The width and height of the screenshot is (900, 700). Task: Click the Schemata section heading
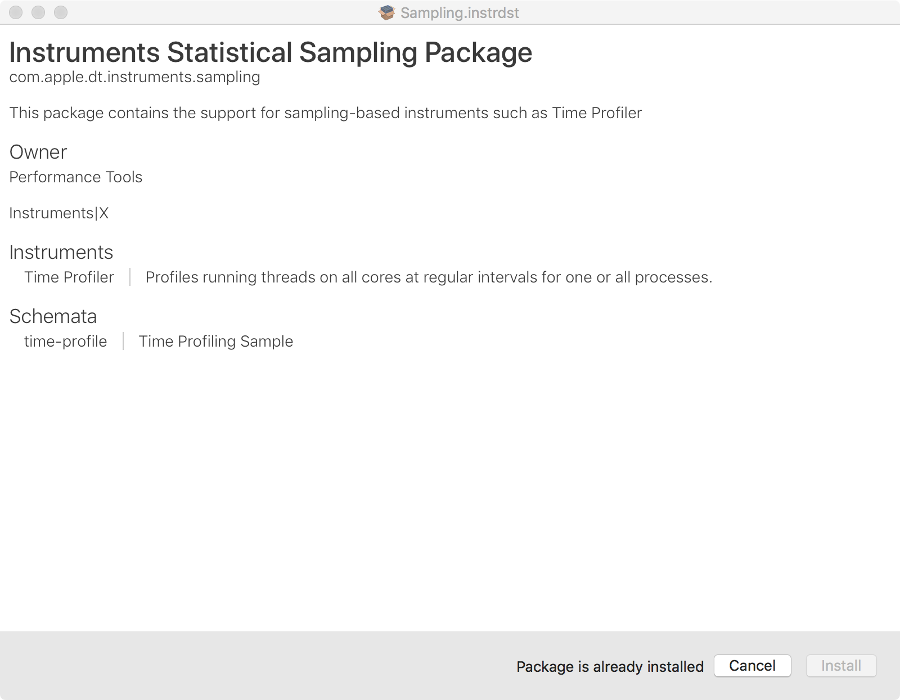point(53,316)
